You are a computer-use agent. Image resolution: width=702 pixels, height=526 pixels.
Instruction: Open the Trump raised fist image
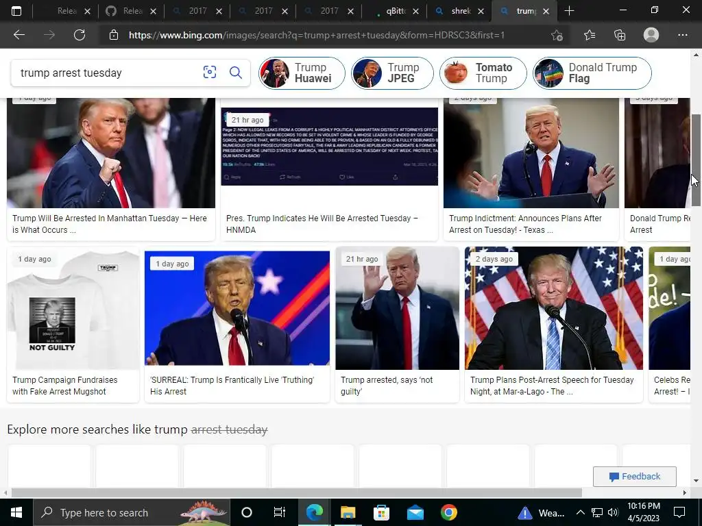click(111, 153)
